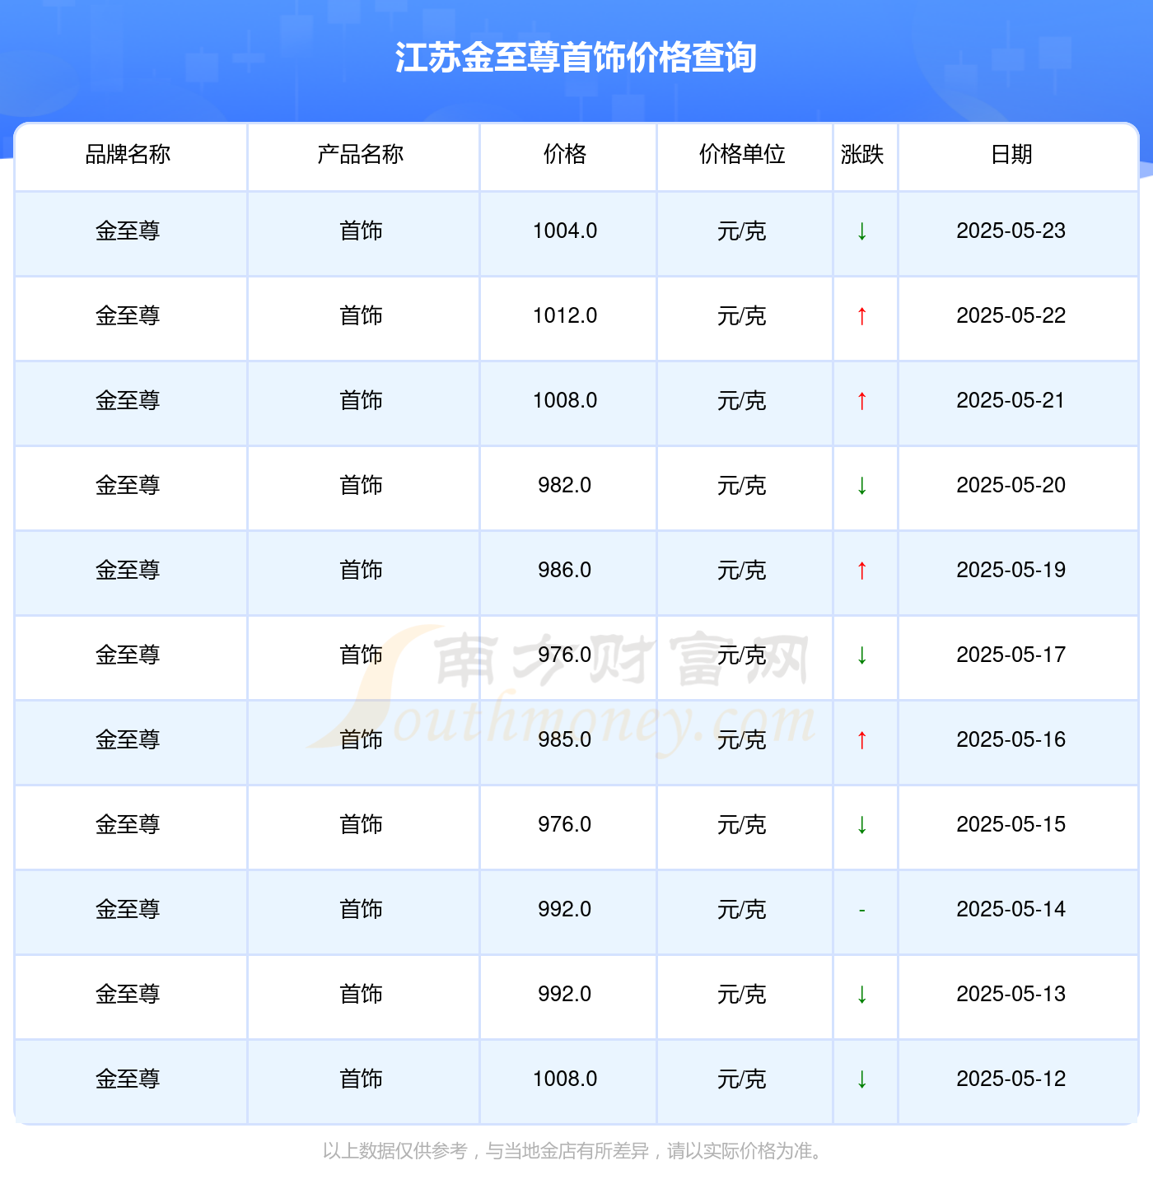Select the price 992.0 for 2025-05-13
This screenshot has height=1198, width=1153.
[x=565, y=995]
